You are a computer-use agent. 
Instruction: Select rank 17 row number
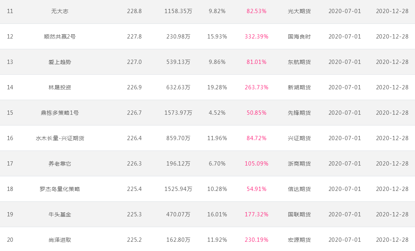[10, 164]
